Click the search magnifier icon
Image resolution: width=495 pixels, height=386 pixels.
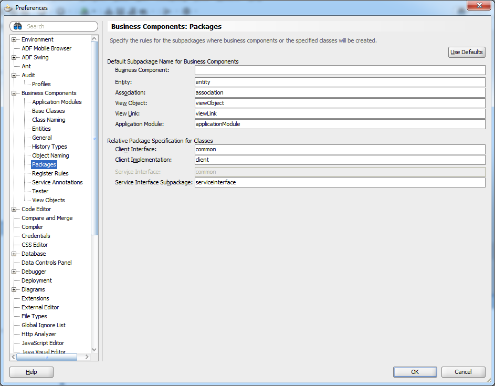17,26
